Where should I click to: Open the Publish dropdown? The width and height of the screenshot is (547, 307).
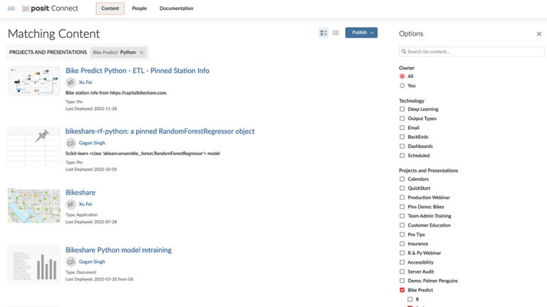point(361,33)
